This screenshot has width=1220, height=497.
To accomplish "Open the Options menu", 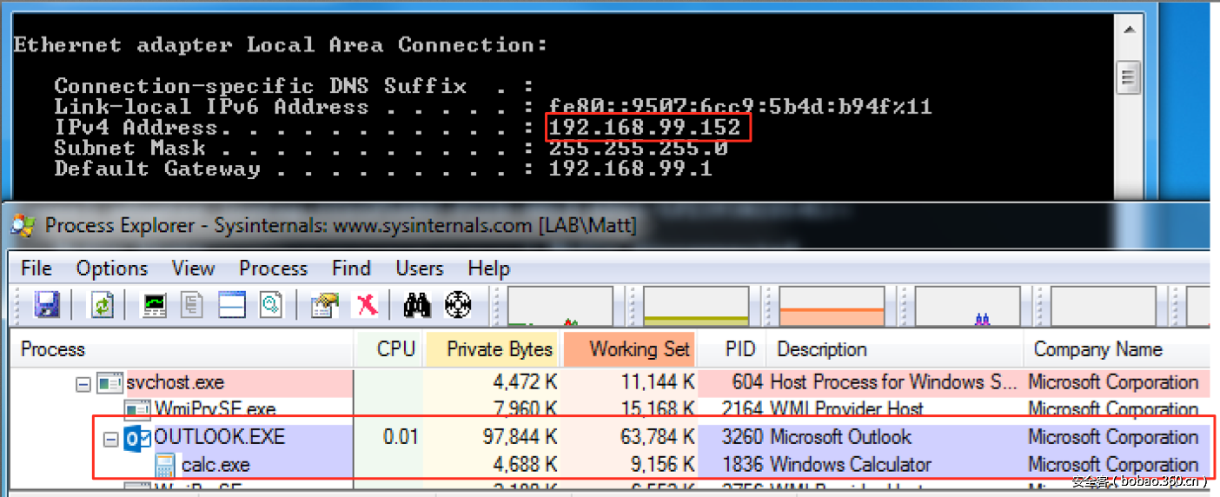I will coord(112,268).
